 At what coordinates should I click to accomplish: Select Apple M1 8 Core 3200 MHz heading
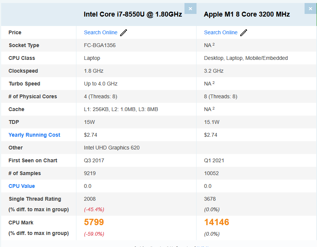coord(247,14)
